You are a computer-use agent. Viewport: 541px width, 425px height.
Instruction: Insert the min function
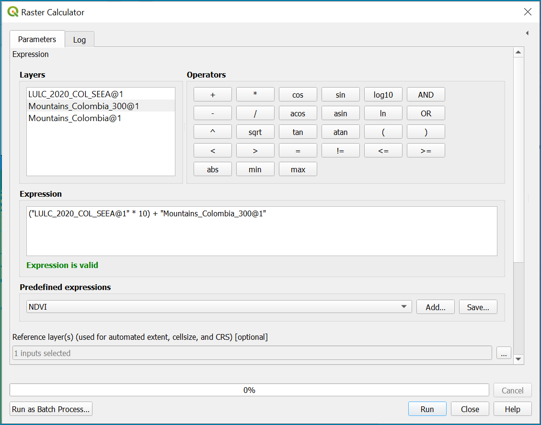click(x=255, y=169)
